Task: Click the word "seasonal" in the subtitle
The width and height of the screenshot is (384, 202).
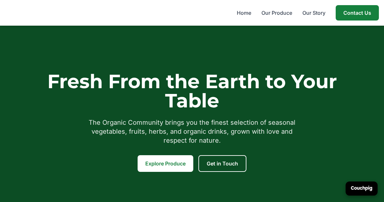Action: tap(282, 122)
